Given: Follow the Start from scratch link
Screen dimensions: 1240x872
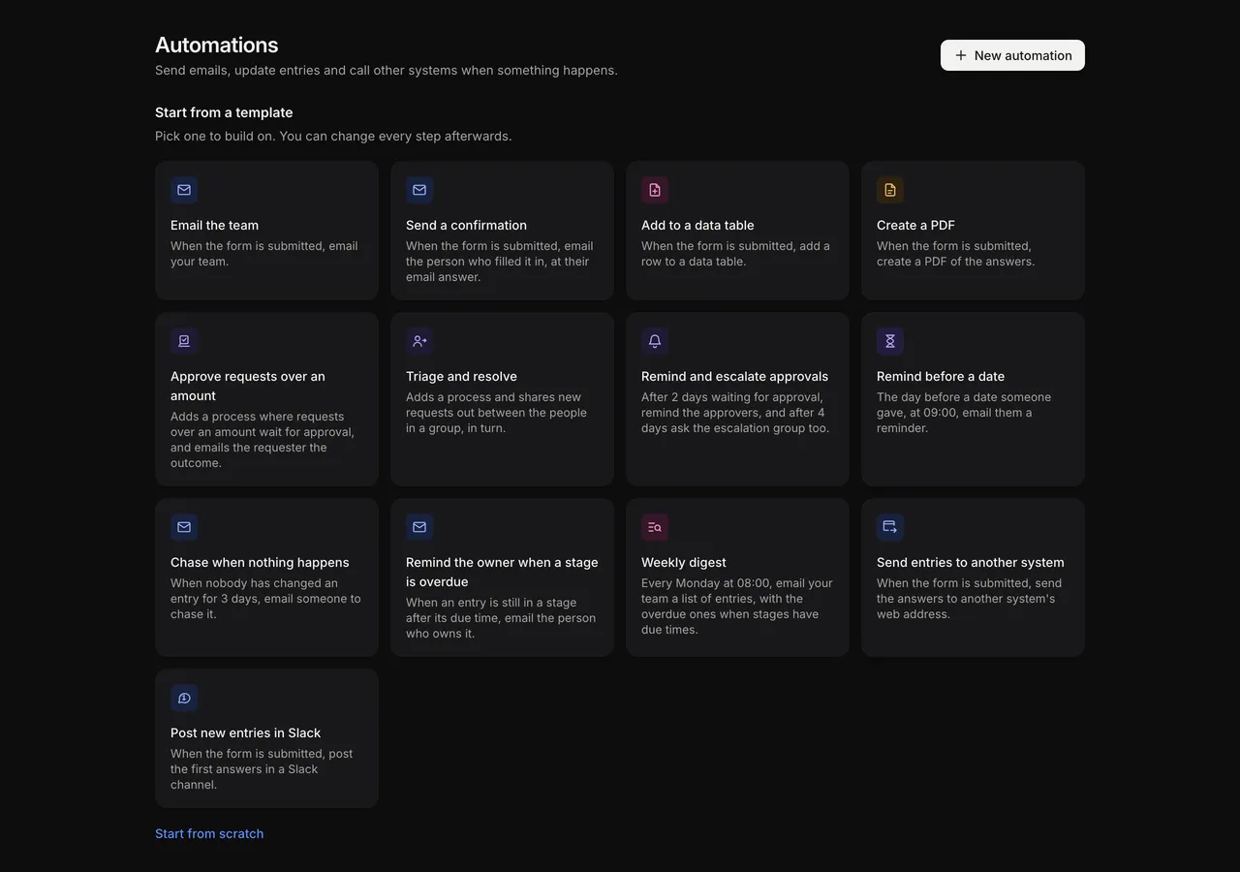Looking at the screenshot, I should 209,833.
